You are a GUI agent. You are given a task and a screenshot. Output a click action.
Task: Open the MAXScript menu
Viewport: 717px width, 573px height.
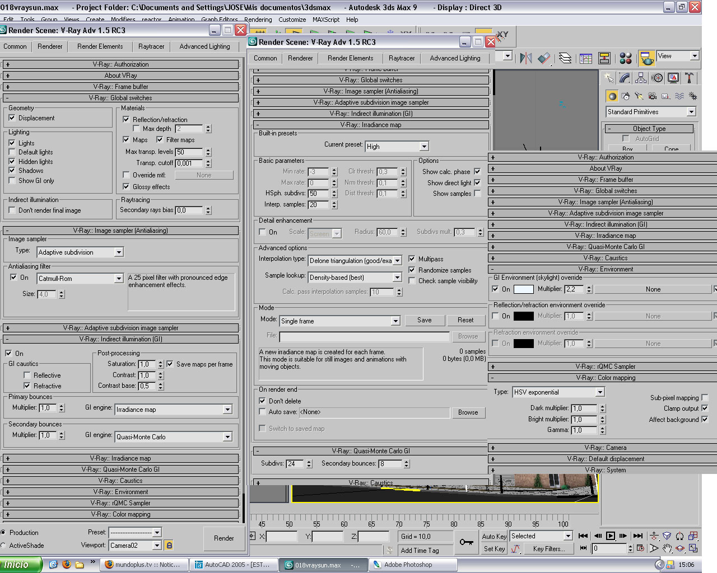pos(326,20)
